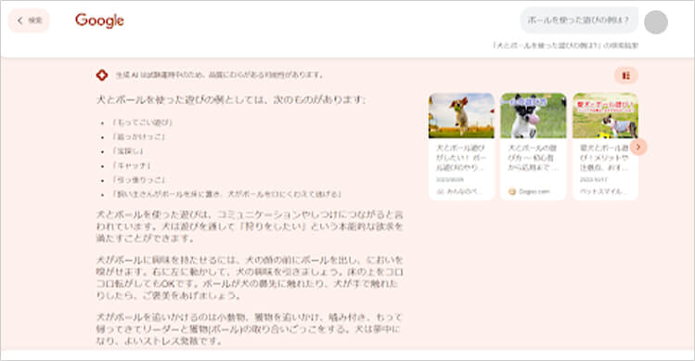Open the gray profile avatar
The image size is (695, 361).
tap(655, 22)
